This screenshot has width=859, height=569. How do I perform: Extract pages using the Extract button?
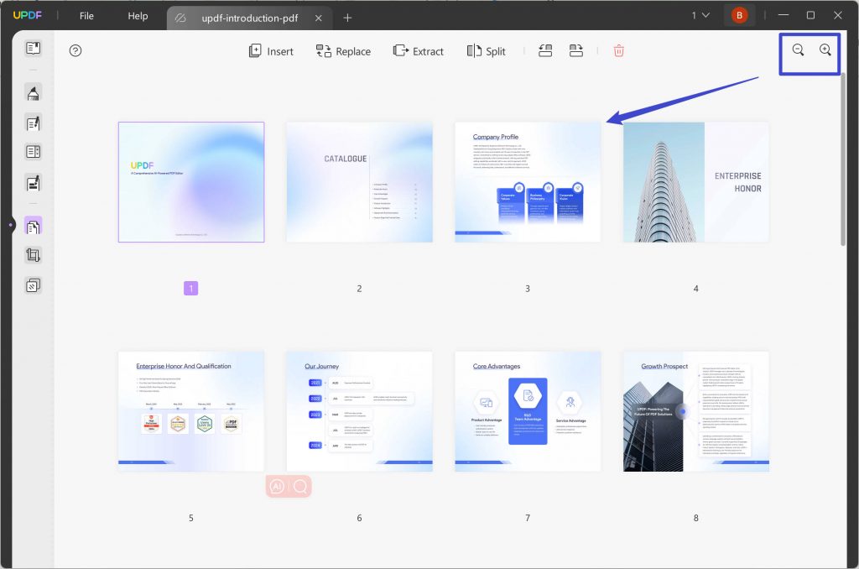(x=419, y=51)
